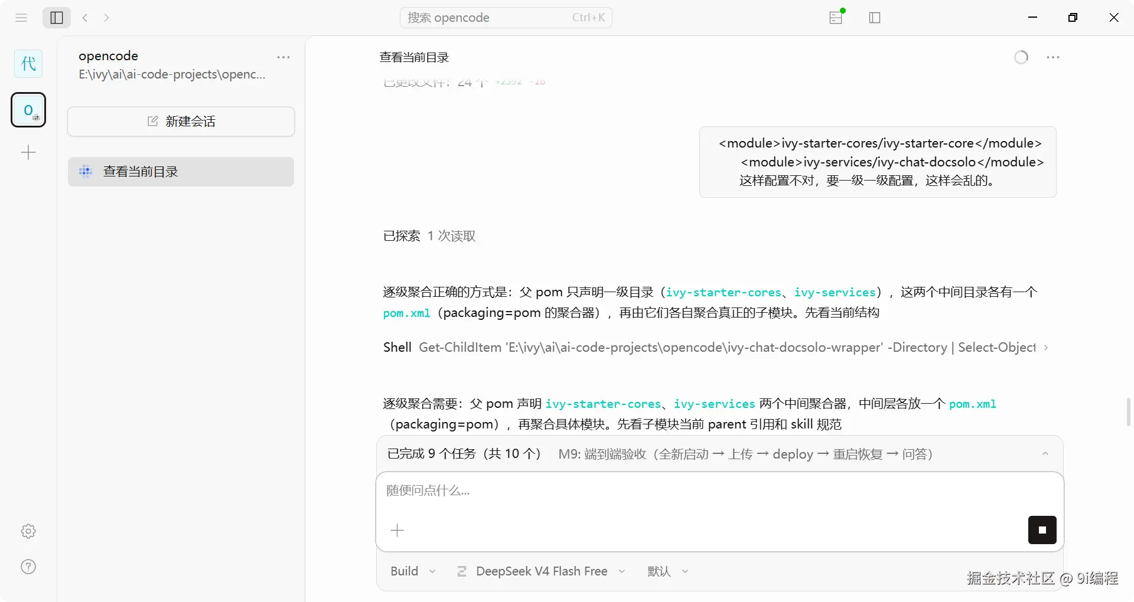
Task: Attach a file with the plus icon
Action: coord(397,530)
